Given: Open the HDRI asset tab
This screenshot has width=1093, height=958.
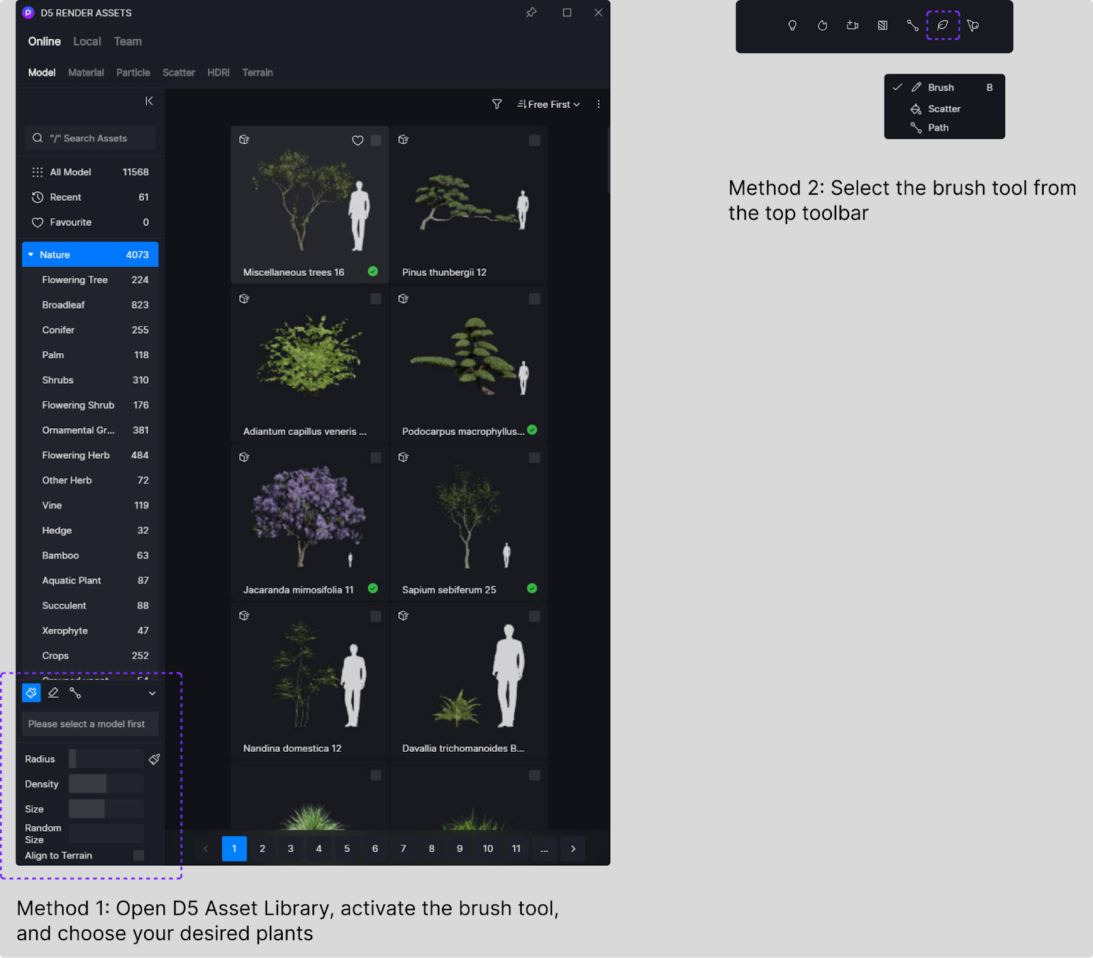Looking at the screenshot, I should (x=219, y=72).
